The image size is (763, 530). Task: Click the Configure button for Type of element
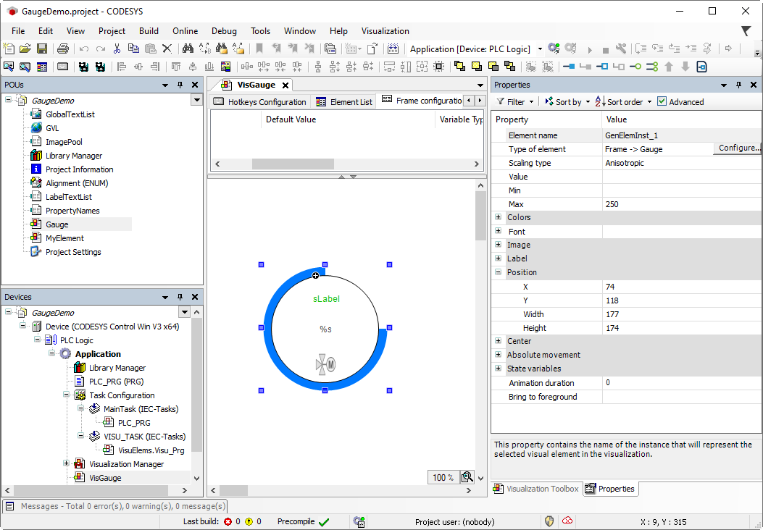(x=737, y=148)
